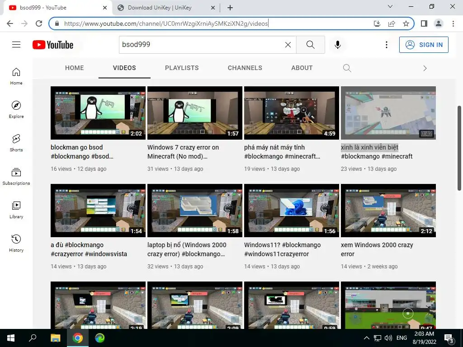Screen dimensions: 463x347
Task: Open Subscriptions in the sidebar
Action: click(16, 177)
